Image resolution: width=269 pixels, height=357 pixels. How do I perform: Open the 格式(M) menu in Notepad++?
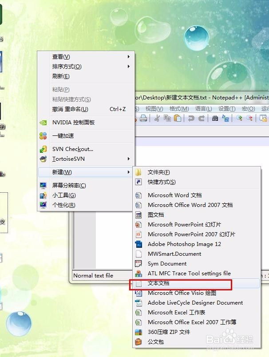179,109
